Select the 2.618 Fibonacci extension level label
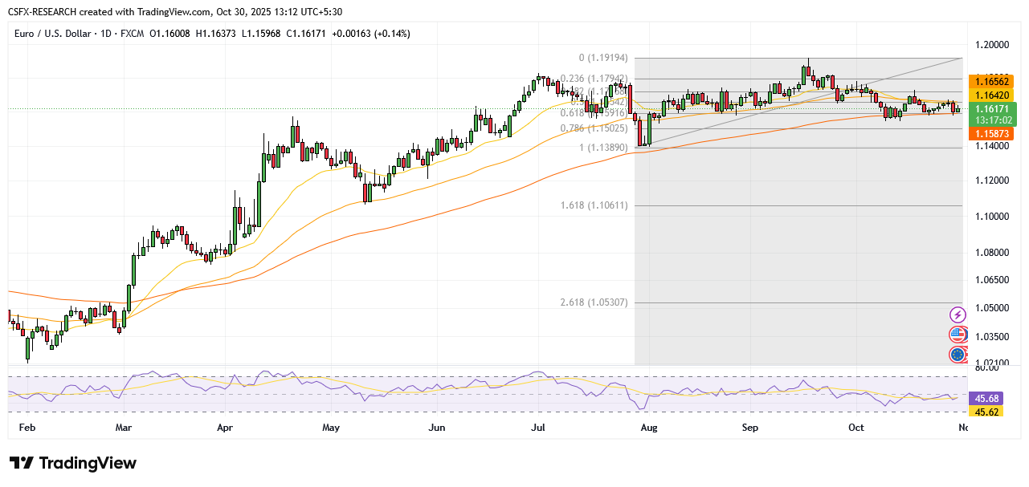 pyautogui.click(x=594, y=302)
